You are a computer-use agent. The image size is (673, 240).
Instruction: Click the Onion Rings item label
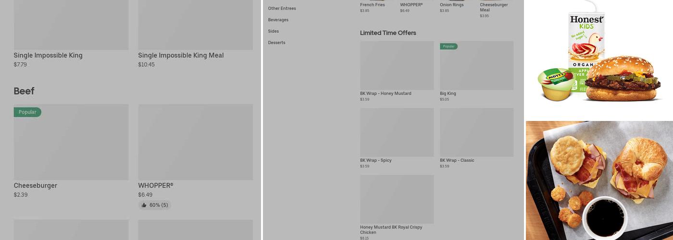pyautogui.click(x=451, y=5)
